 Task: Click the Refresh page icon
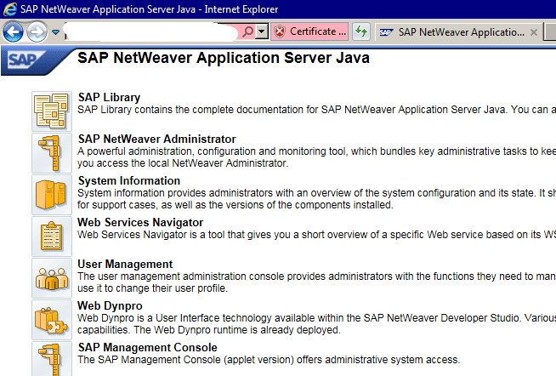pyautogui.click(x=361, y=31)
